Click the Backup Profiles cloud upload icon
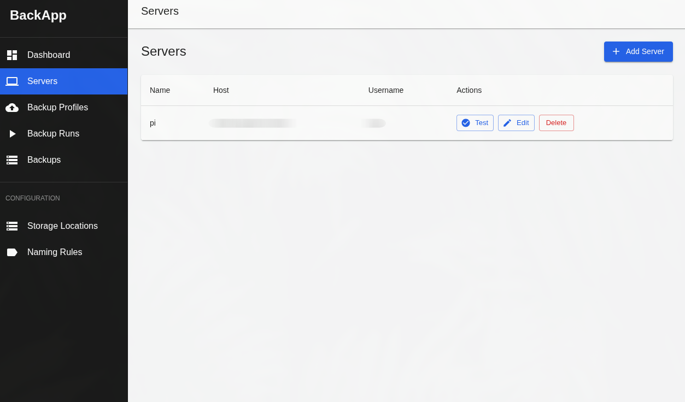This screenshot has width=685, height=402. [x=12, y=108]
